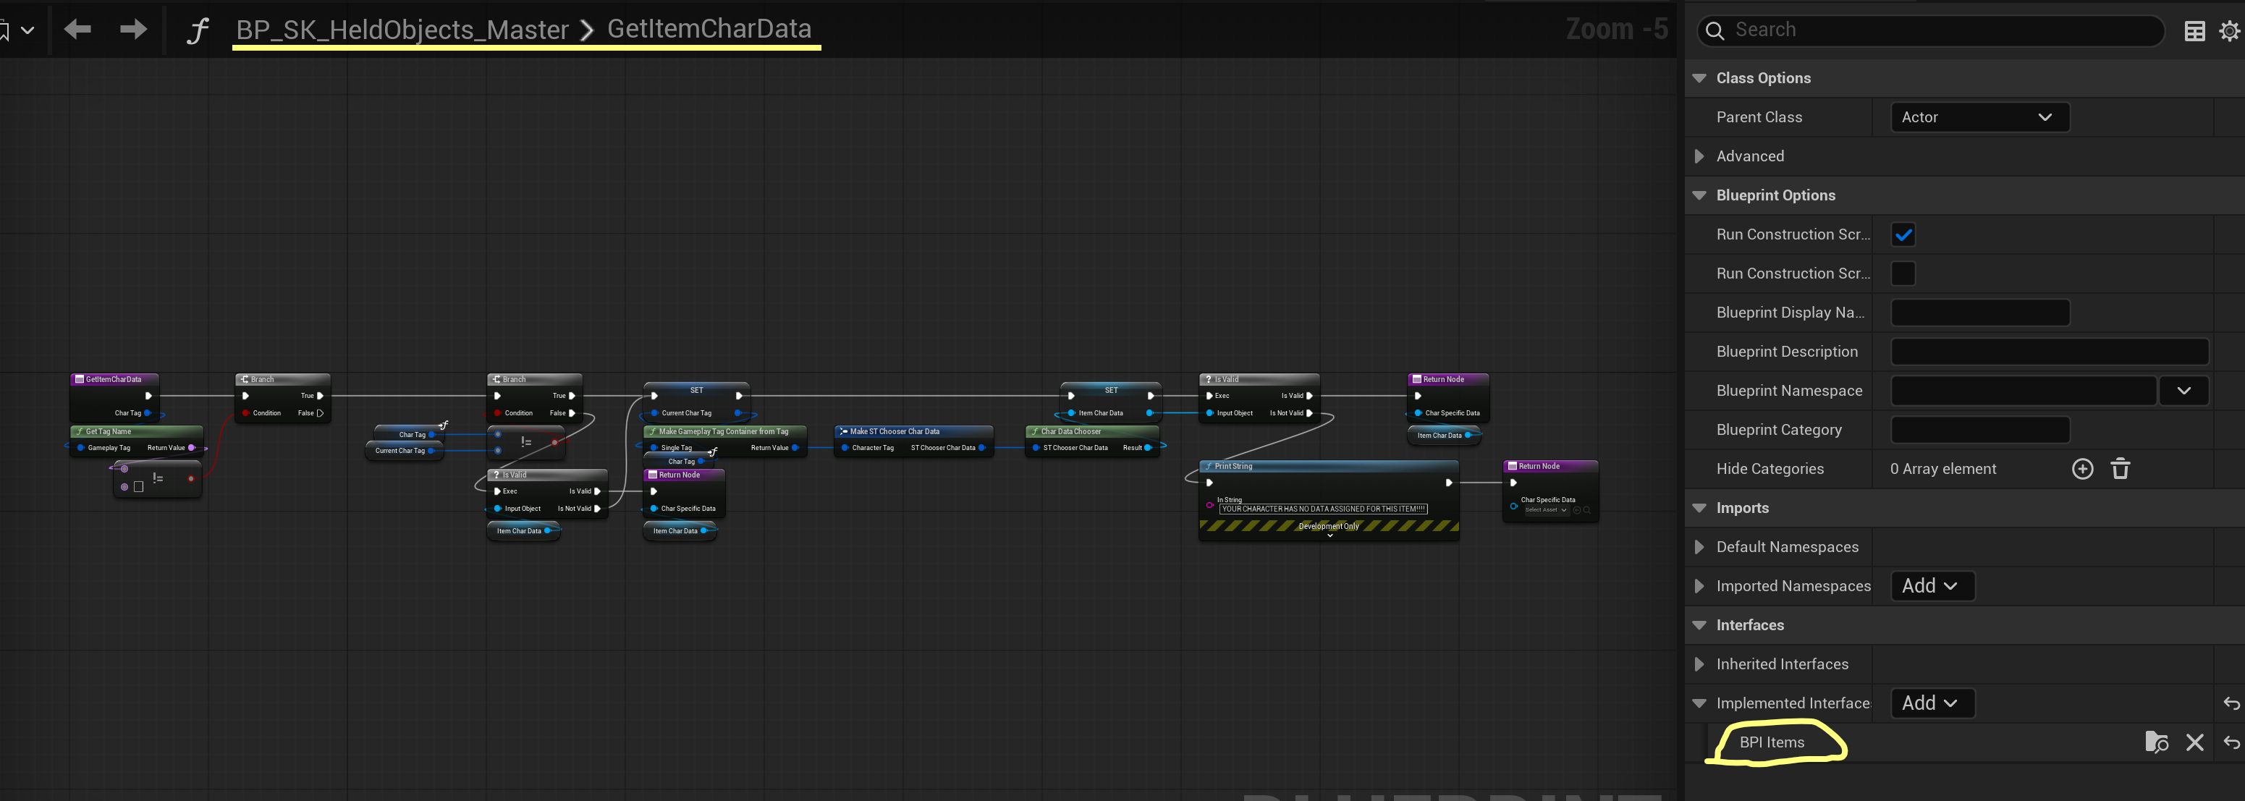Screen dimensions: 2245x801
Task: Collapse the Blueprint Options section
Action: point(1699,195)
